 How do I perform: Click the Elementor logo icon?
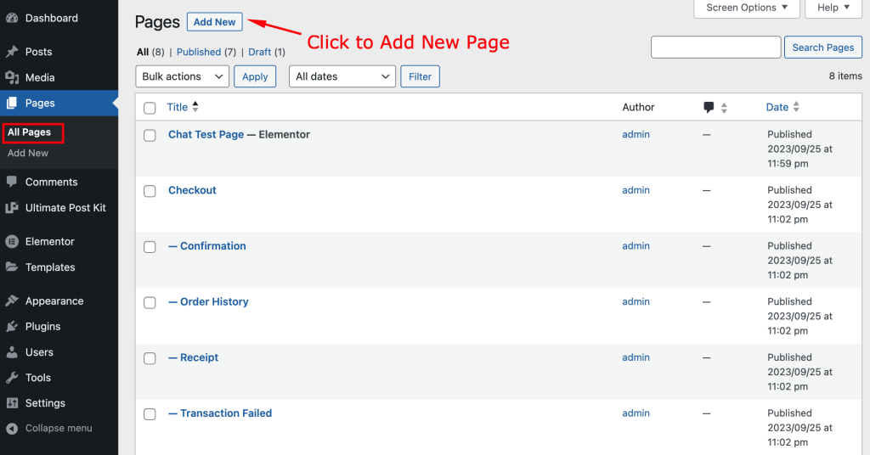click(12, 242)
